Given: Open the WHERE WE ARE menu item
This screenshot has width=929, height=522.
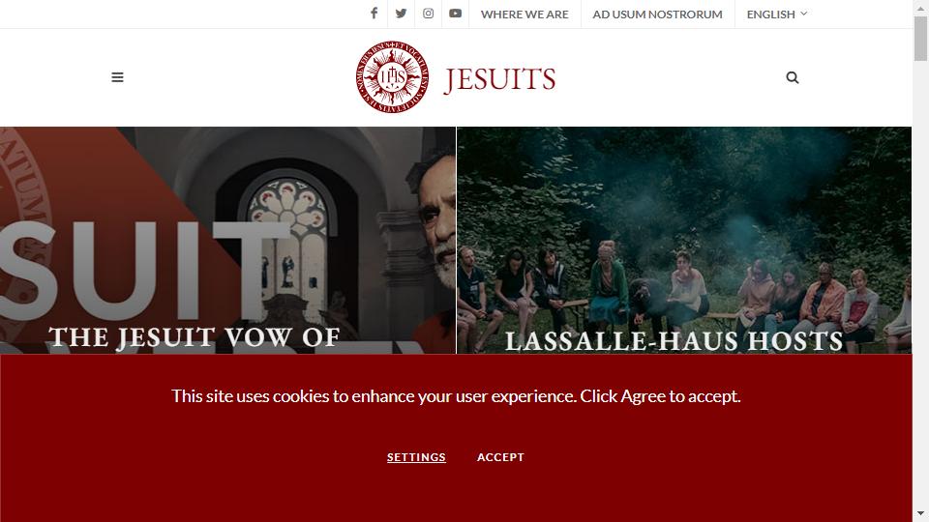Looking at the screenshot, I should pyautogui.click(x=524, y=14).
